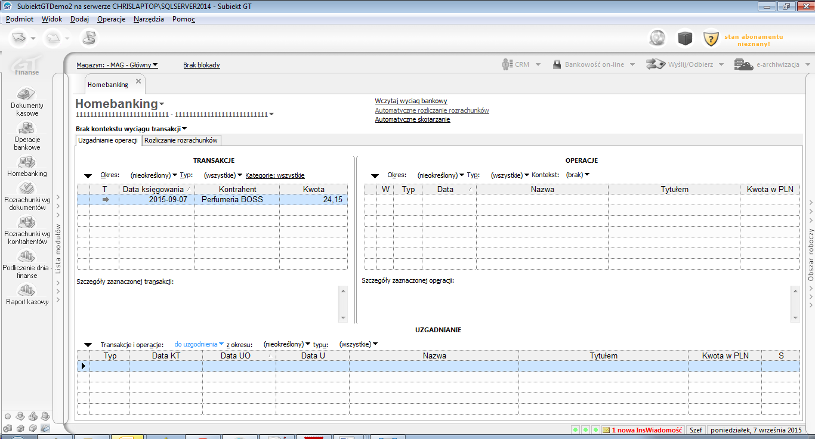Open the 'do uzgodnienia' filter dropdown
This screenshot has height=439, width=815.
(x=199, y=345)
